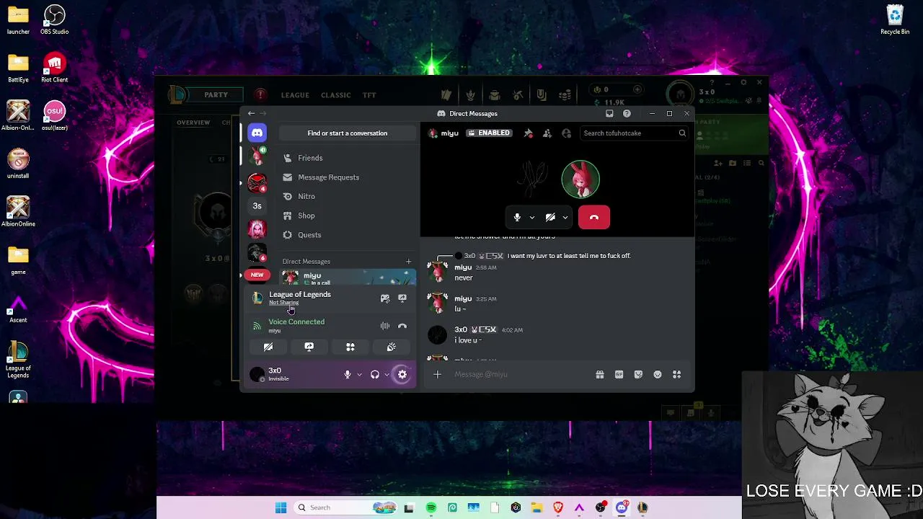Focus the Search tofuhotcake field
This screenshot has width=923, height=519.
click(634, 133)
